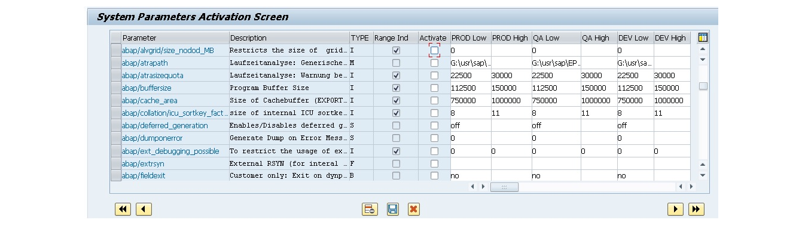This screenshot has width=802, height=226.
Task: Open parameter link abap/atrasizequota
Action: point(153,76)
